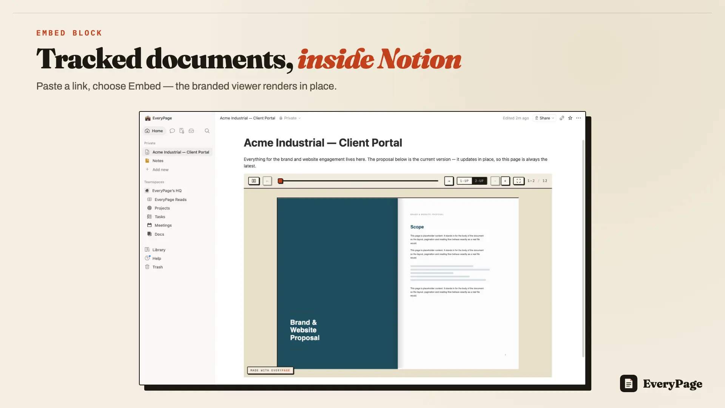Click the Meetings calendar icon
The image size is (725, 408).
(x=150, y=225)
